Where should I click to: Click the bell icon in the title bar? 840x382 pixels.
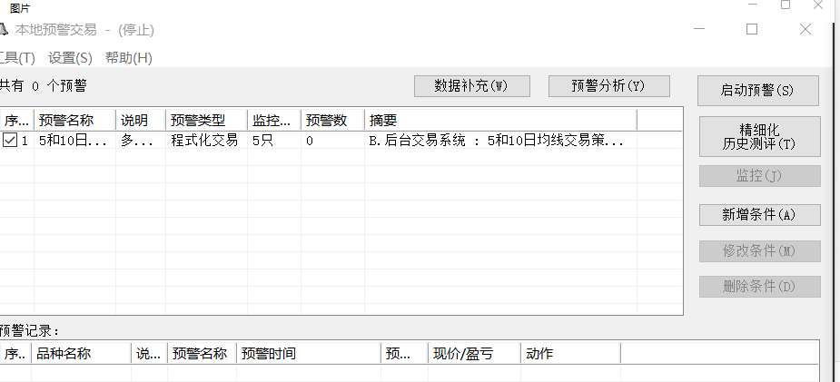click(4, 29)
